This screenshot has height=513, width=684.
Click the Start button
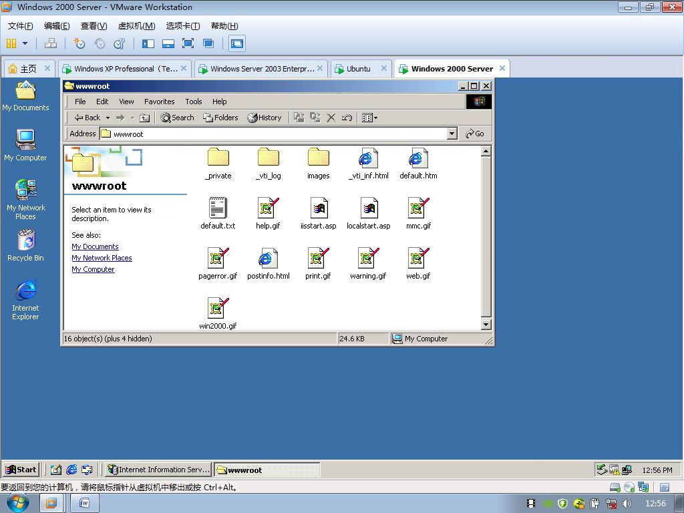pyautogui.click(x=21, y=470)
